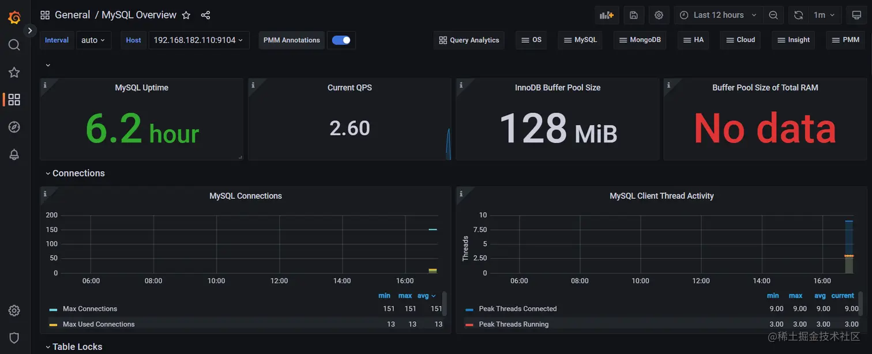The width and height of the screenshot is (872, 354).
Task: Open the Starred icon in the sidebar
Action: (14, 72)
